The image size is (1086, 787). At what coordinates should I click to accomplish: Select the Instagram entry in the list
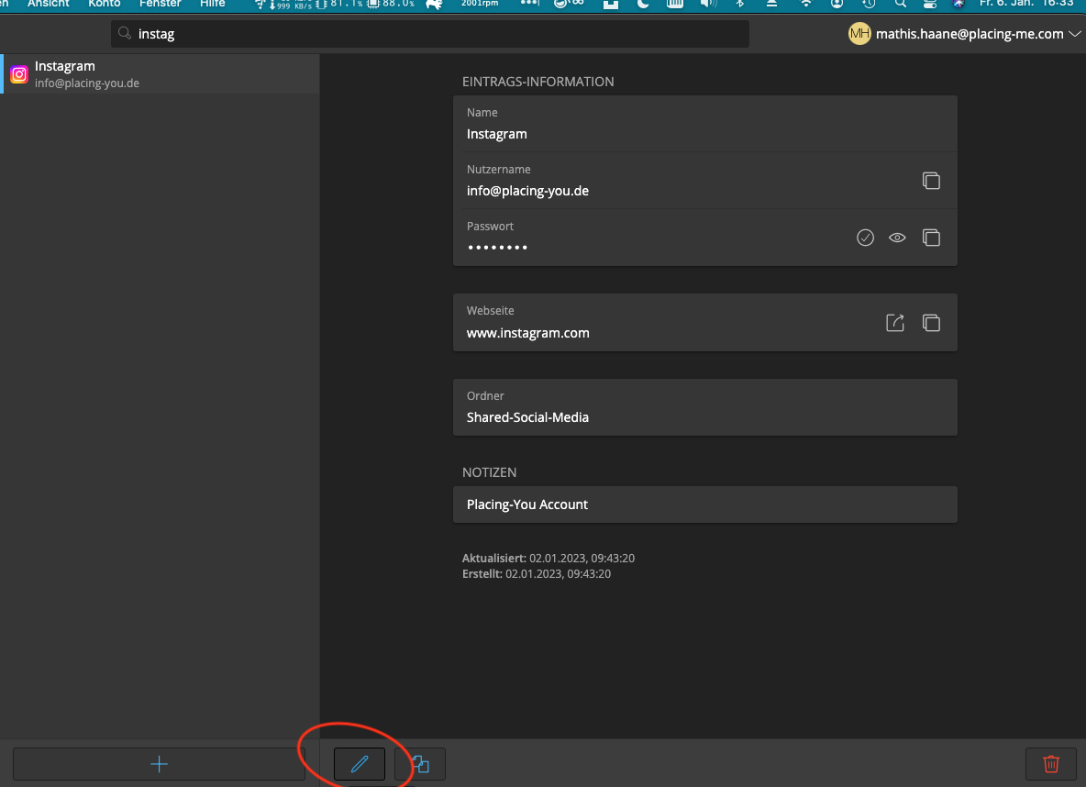(160, 74)
